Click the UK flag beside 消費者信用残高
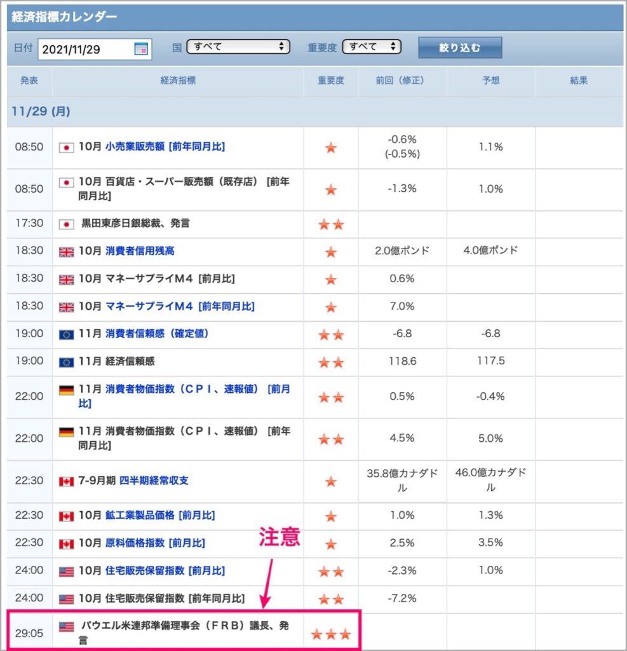Screen dimensions: 627x651 coord(67,252)
